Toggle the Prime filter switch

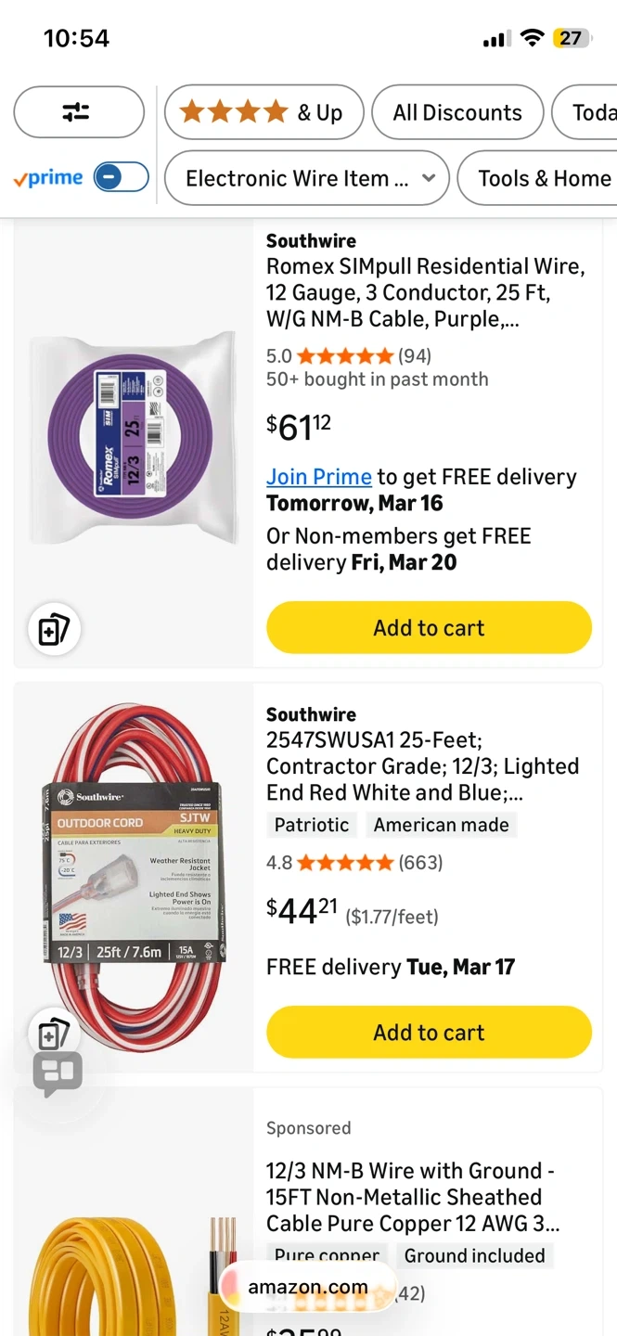(121, 177)
